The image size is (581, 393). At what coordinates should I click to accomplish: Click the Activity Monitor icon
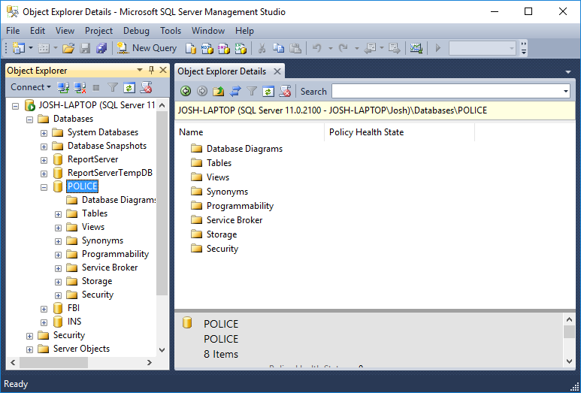coord(416,48)
